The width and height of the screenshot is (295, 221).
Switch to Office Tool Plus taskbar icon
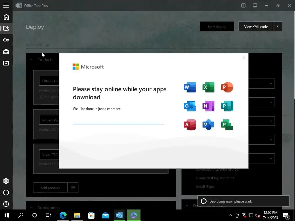120,215
